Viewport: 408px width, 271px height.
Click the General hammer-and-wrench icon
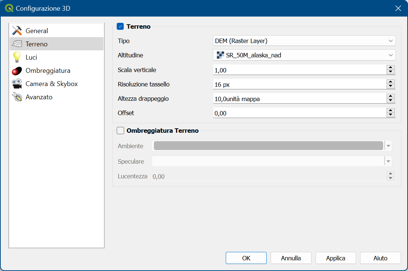pyautogui.click(x=17, y=31)
